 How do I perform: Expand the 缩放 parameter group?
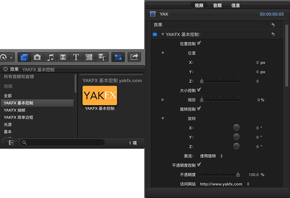pyautogui.click(x=163, y=100)
